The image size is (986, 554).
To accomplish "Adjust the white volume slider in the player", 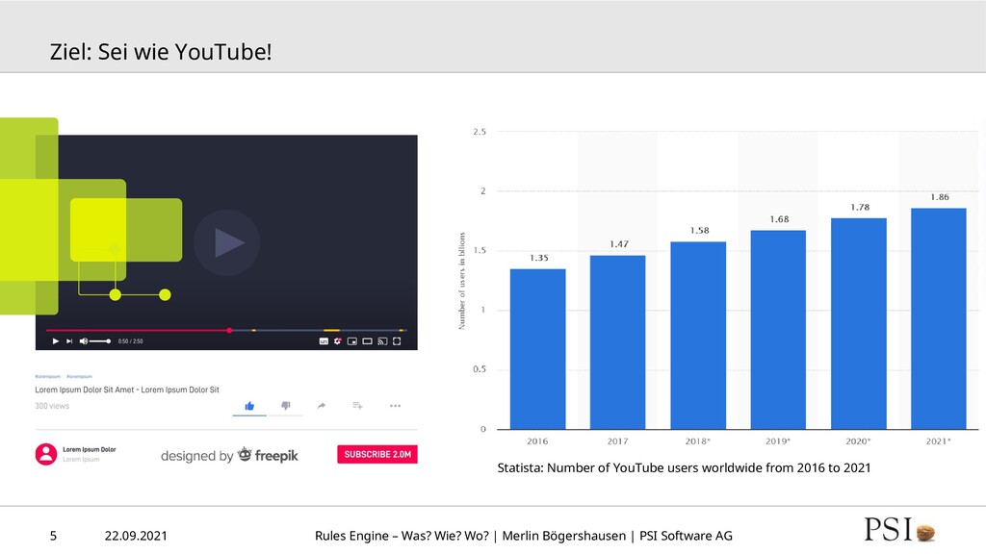I will click(100, 341).
